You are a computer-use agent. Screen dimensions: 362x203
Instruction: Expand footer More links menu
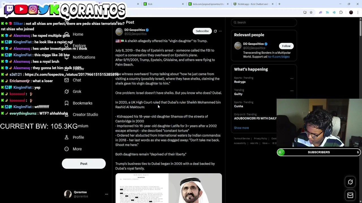(x=266, y=143)
